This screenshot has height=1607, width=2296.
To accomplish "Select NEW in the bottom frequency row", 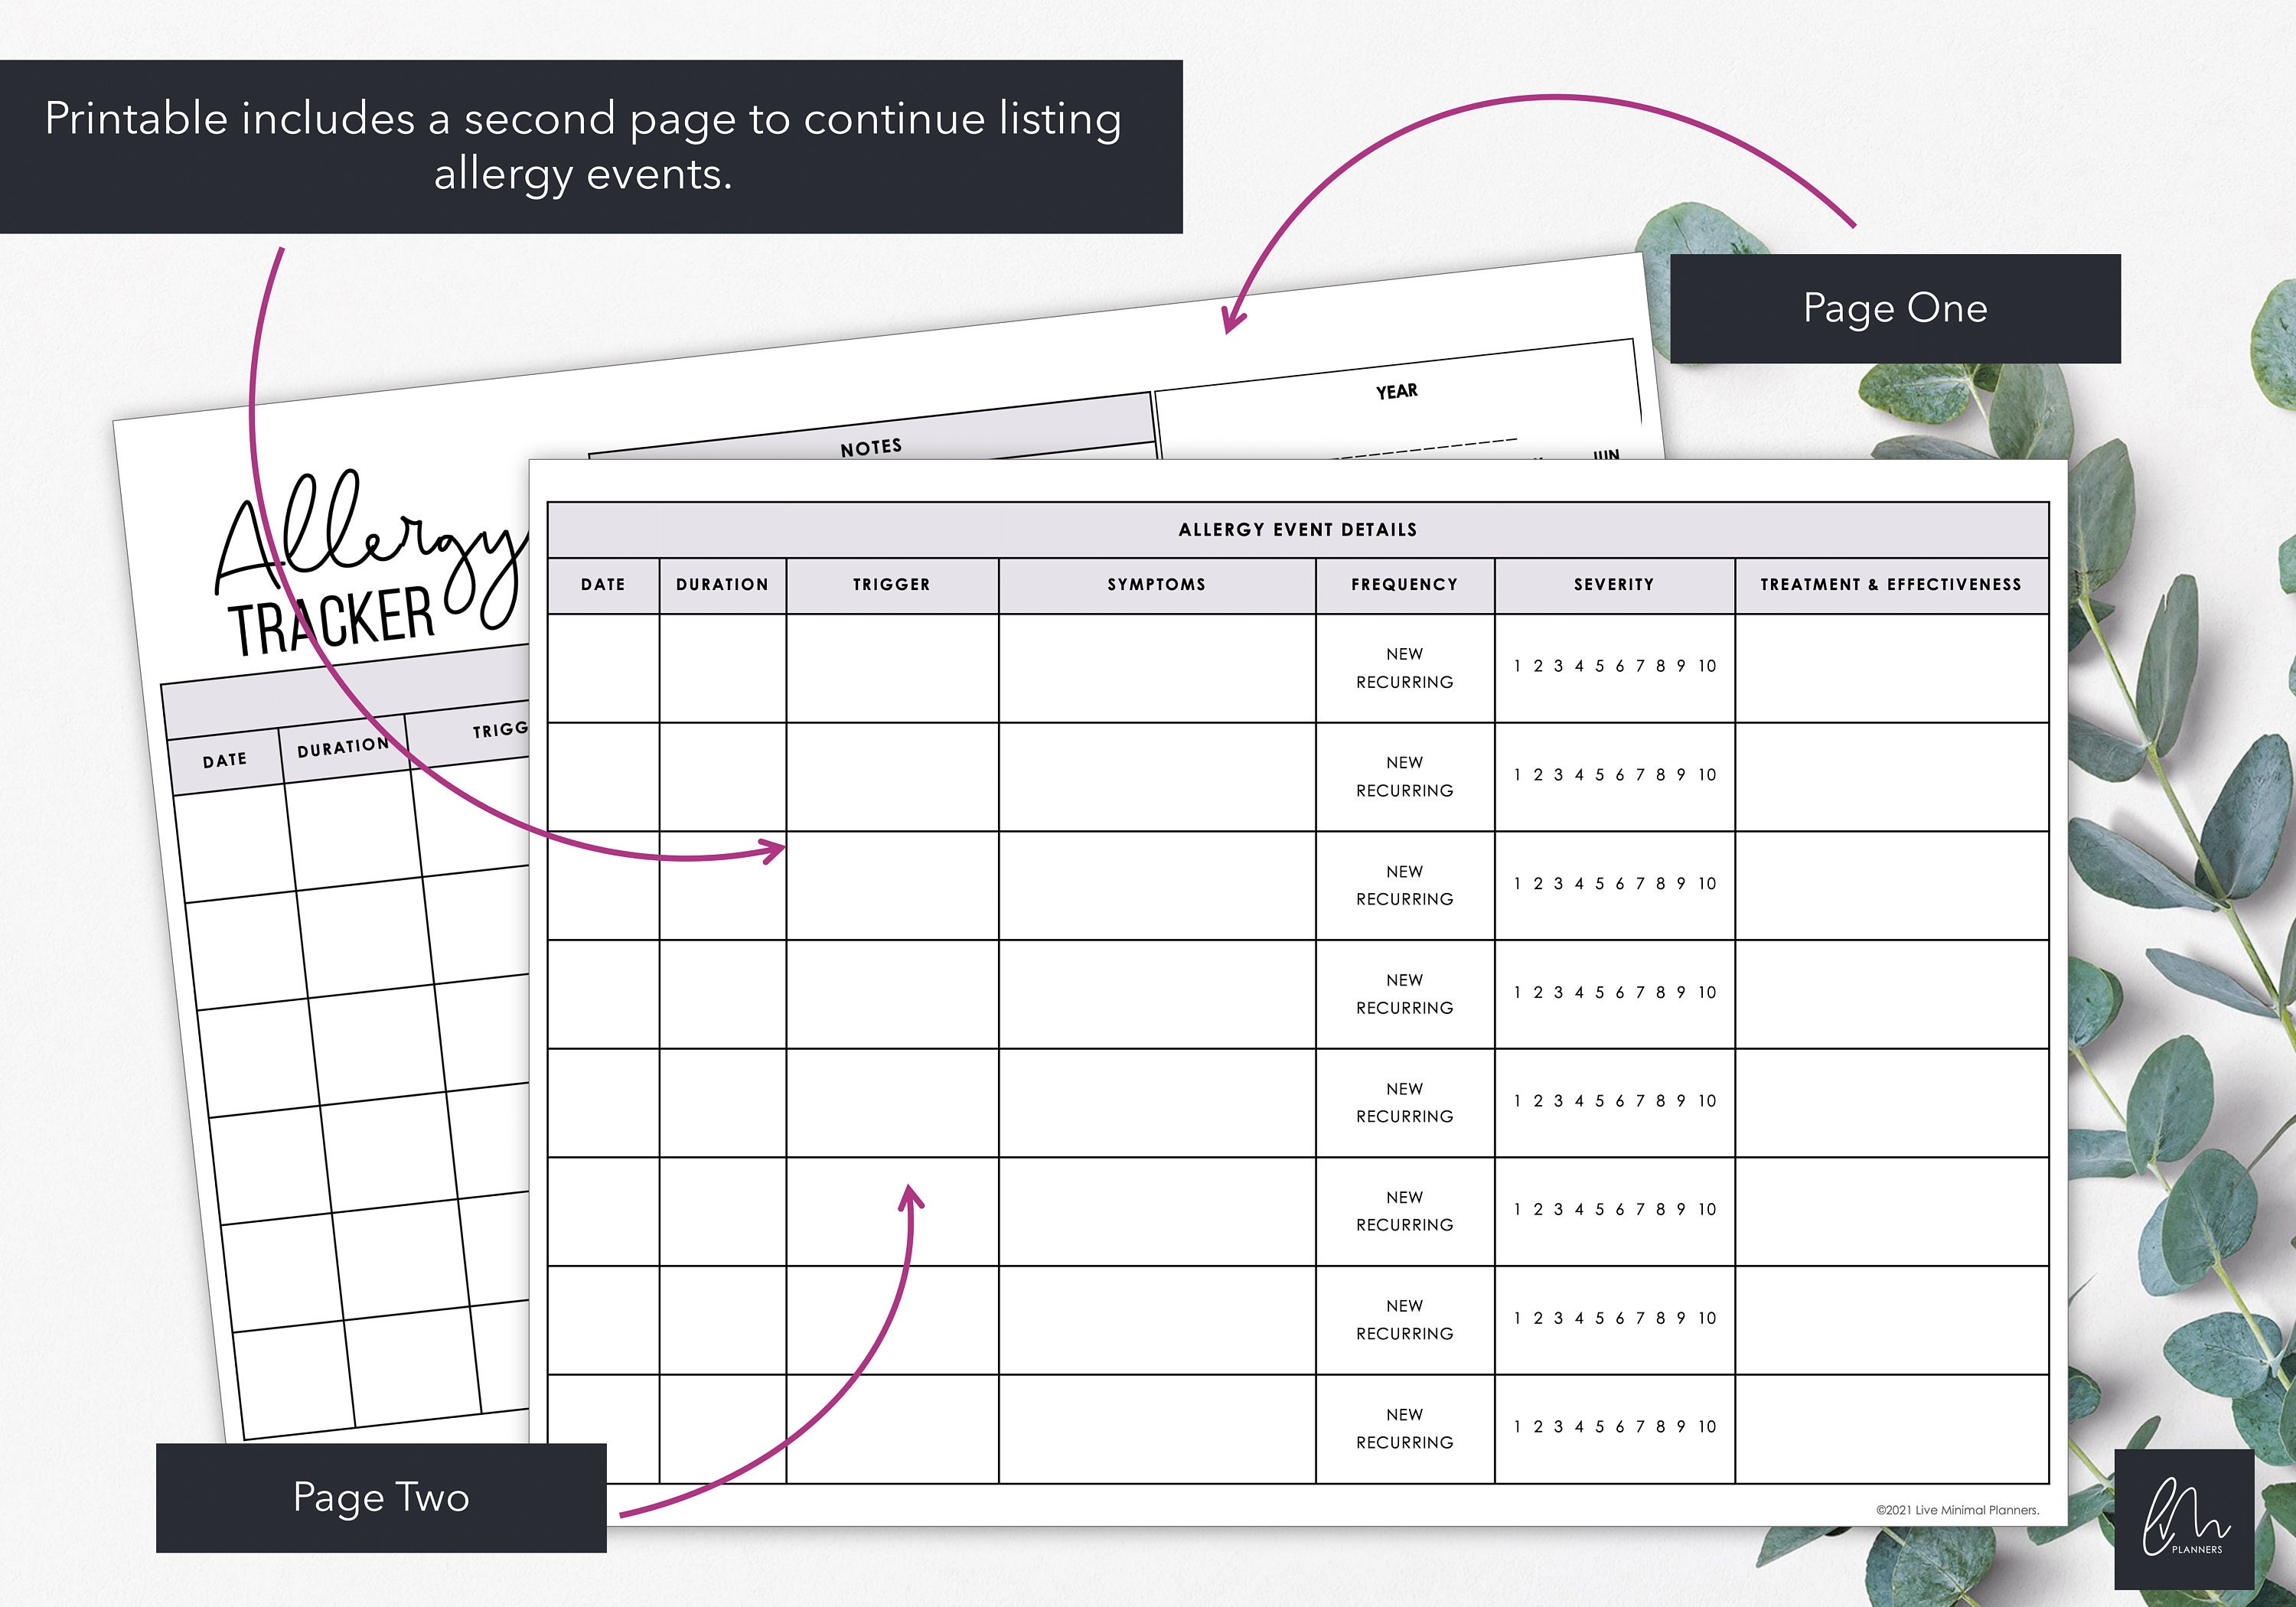I will (1405, 1414).
